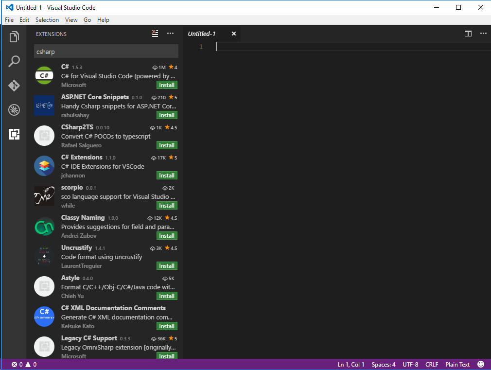Install the Legacy C# Support extension

click(167, 356)
